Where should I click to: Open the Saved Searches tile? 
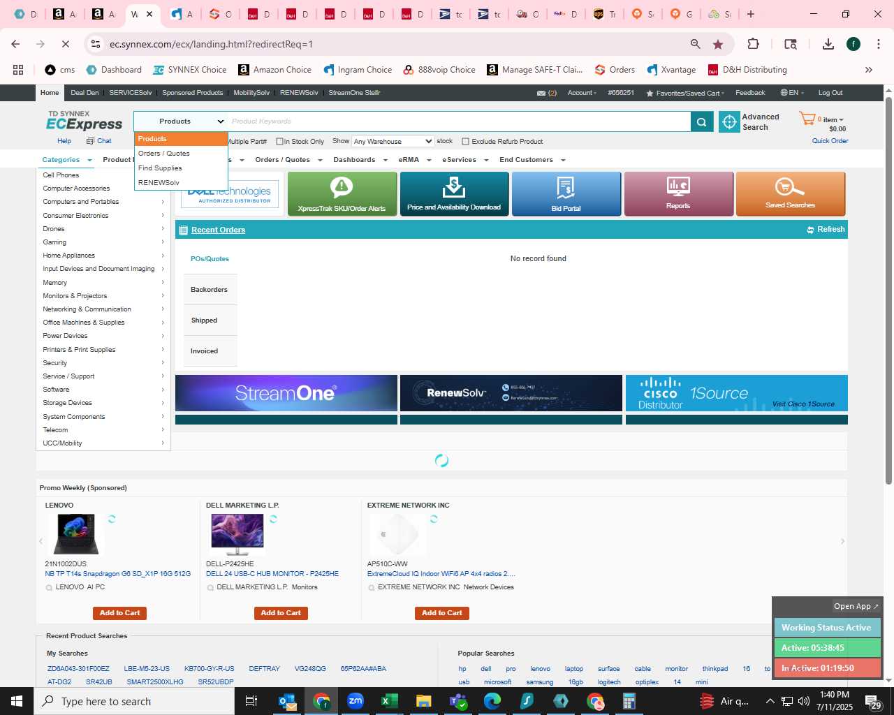(791, 194)
